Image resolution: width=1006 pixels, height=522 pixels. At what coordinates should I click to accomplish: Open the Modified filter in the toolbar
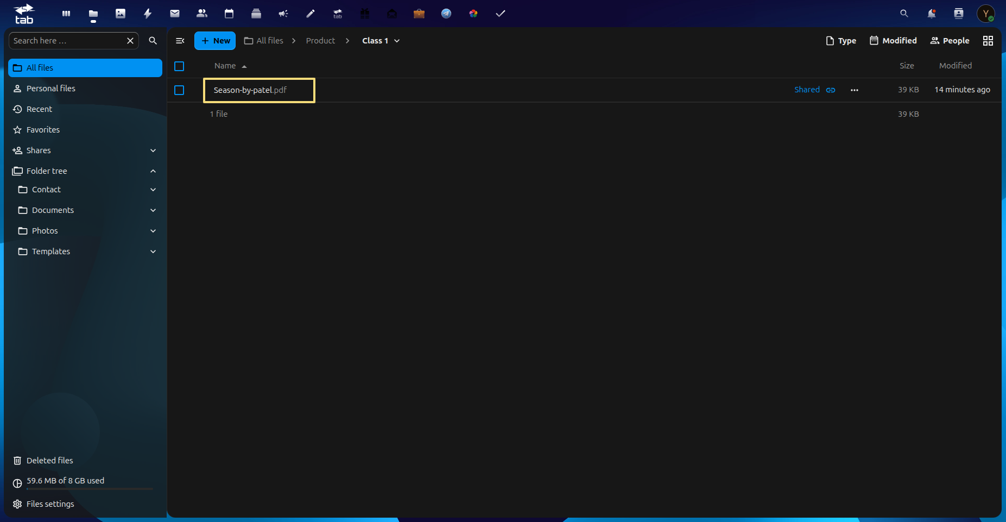(x=893, y=41)
